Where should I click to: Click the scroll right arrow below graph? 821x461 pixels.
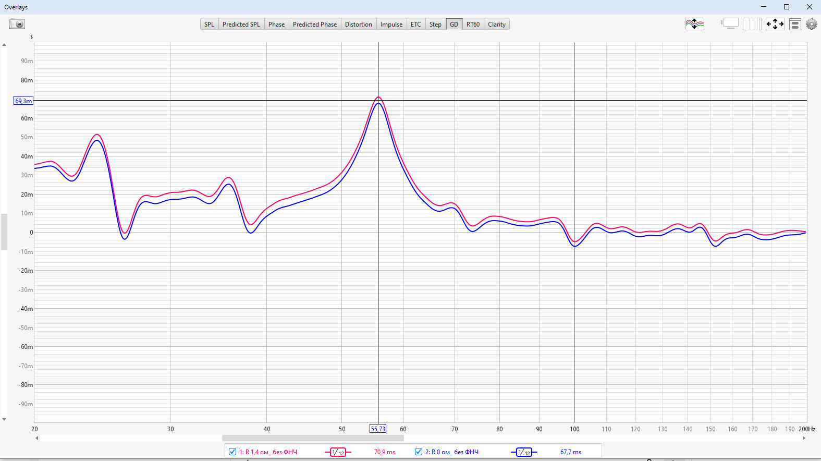[x=804, y=438]
